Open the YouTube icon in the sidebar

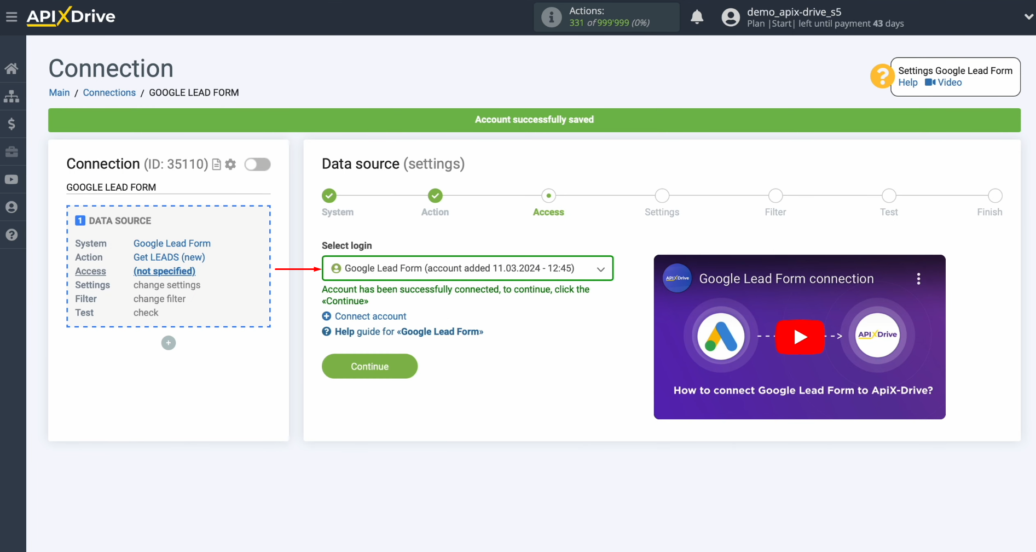pos(12,179)
